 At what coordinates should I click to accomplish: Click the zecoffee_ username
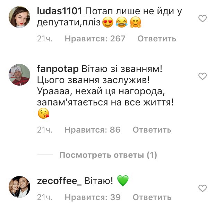[x=59, y=181]
